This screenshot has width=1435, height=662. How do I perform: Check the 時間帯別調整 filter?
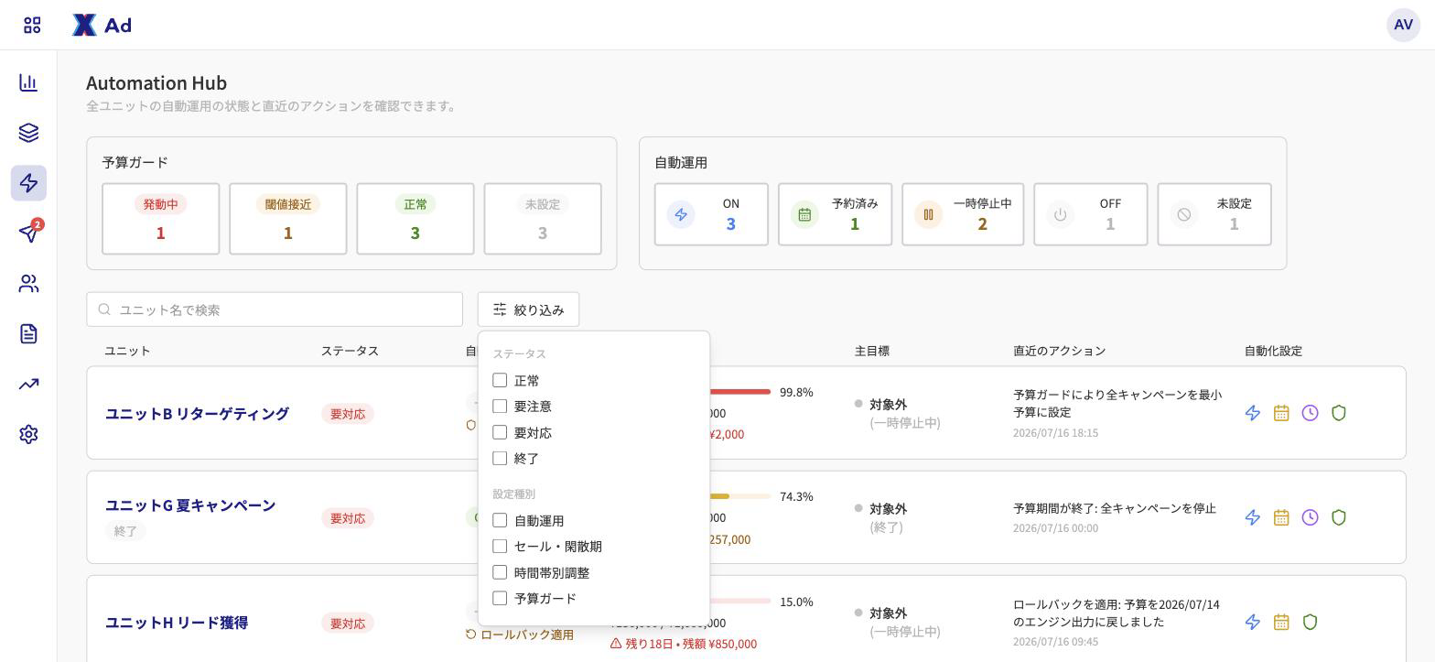pyautogui.click(x=500, y=572)
